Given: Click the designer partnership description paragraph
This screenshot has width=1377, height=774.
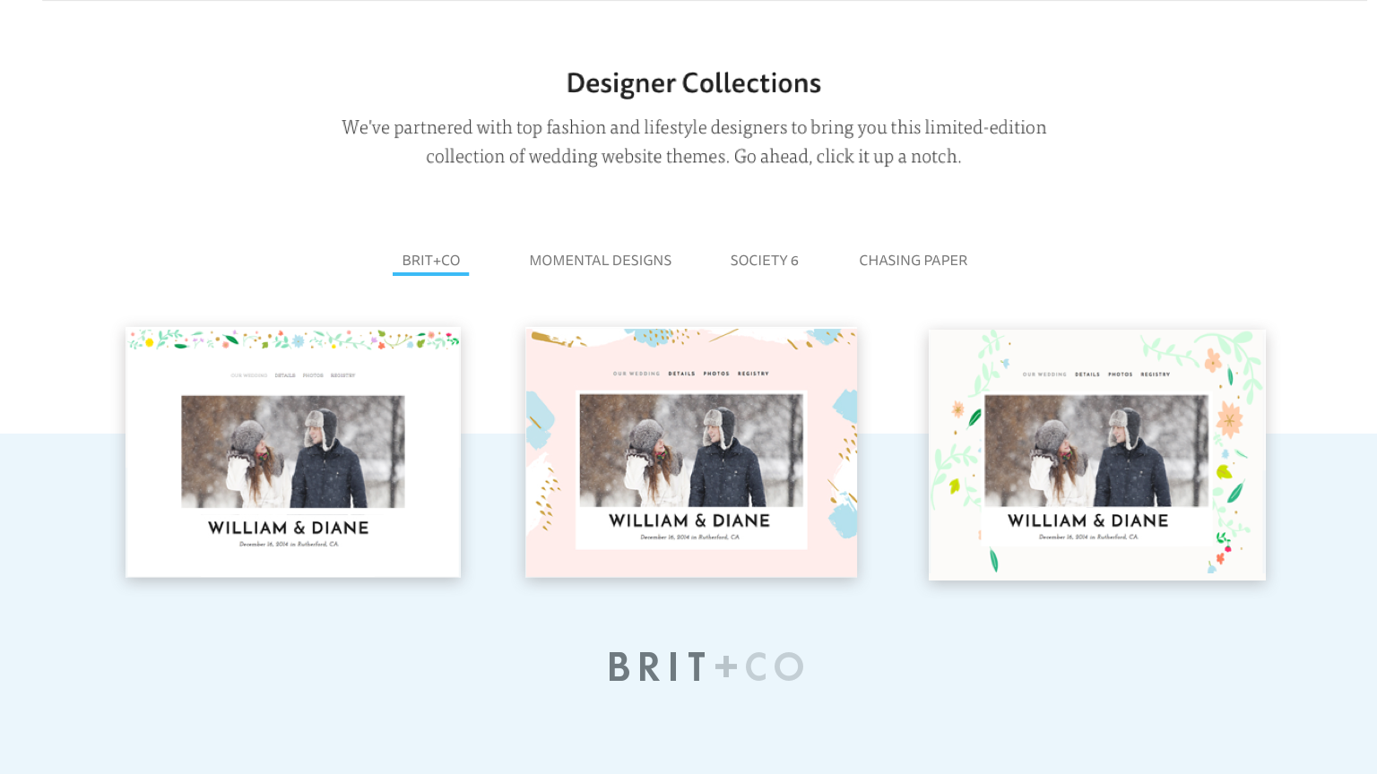Looking at the screenshot, I should coord(694,142).
